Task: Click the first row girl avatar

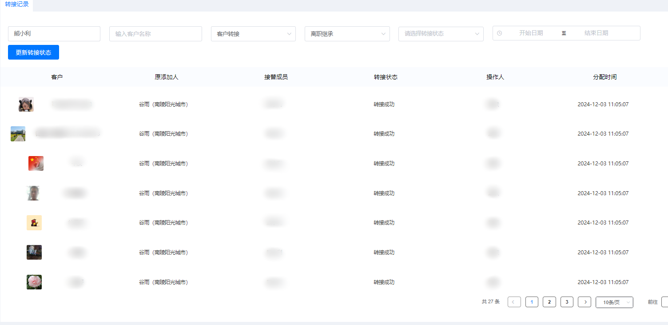Action: click(x=26, y=104)
